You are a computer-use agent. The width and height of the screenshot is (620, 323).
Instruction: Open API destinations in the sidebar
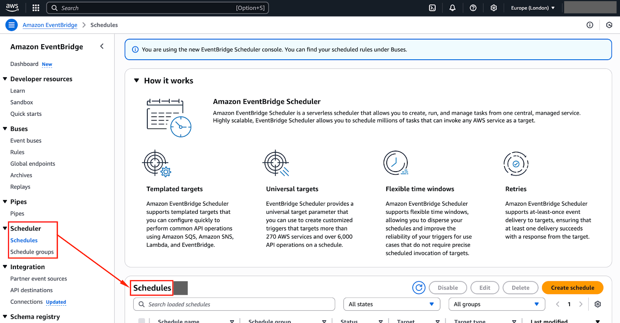(31, 290)
